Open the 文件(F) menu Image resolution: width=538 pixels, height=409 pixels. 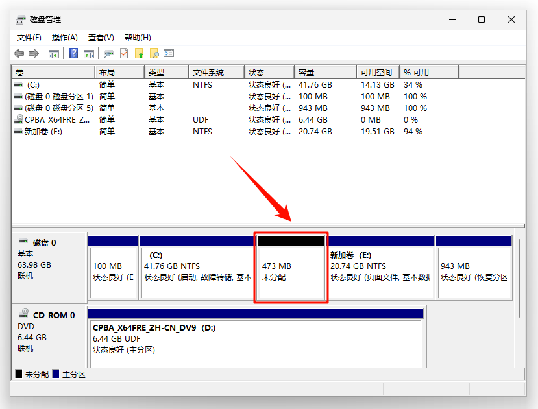click(29, 38)
